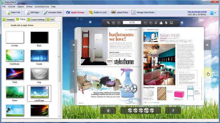Select the LandScape theme thumbnail
The width and height of the screenshot is (220, 123).
pos(40,92)
